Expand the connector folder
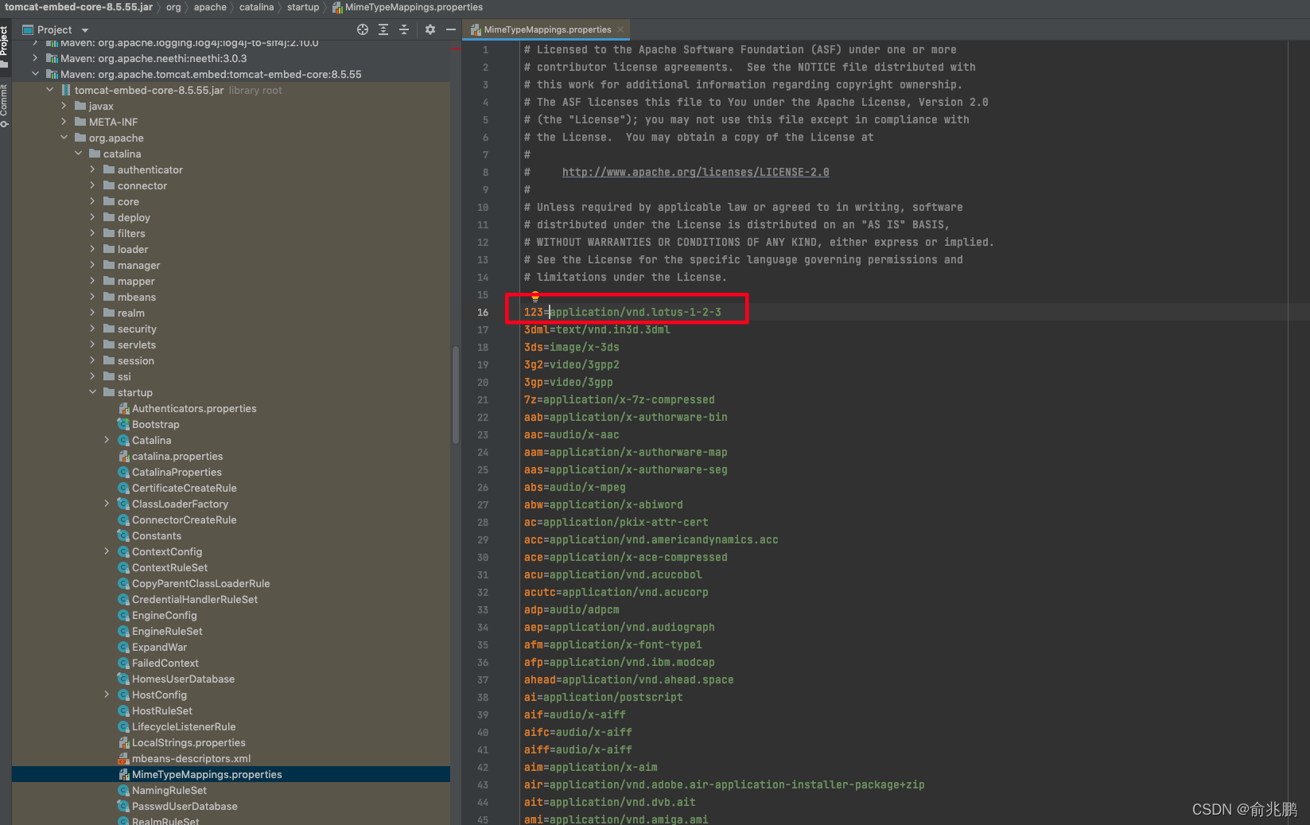Viewport: 1310px width, 825px height. point(92,185)
